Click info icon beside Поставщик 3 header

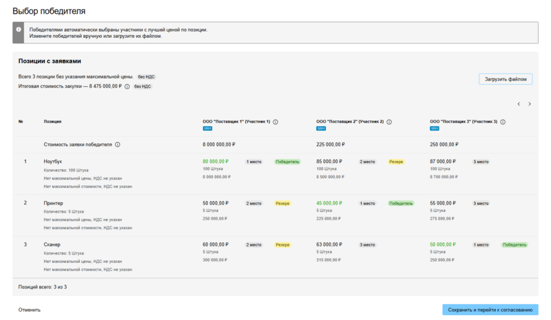pos(503,122)
